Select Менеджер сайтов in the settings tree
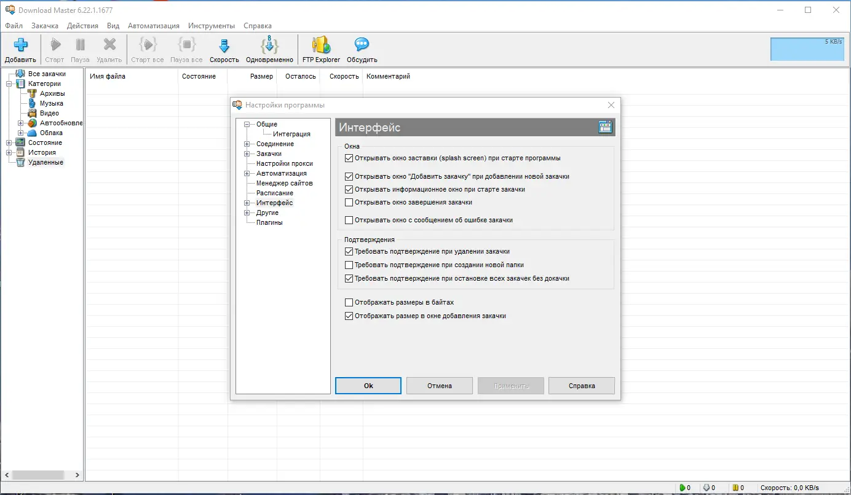This screenshot has height=495, width=851. coord(285,183)
